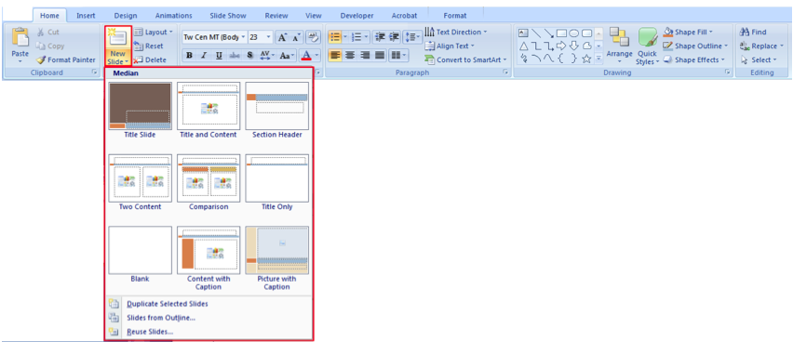The height and width of the screenshot is (342, 793).
Task: Toggle Underline formatting
Action: tap(219, 55)
